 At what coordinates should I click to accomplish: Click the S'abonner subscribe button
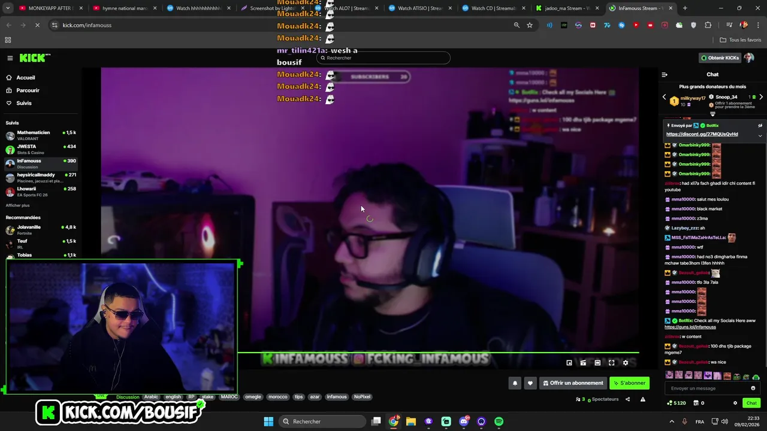[x=630, y=383]
